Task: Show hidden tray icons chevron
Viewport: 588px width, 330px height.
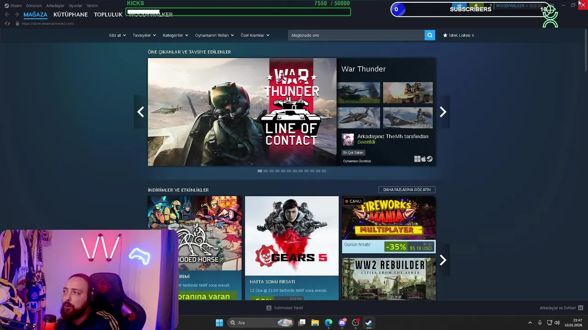Action: [x=530, y=323]
